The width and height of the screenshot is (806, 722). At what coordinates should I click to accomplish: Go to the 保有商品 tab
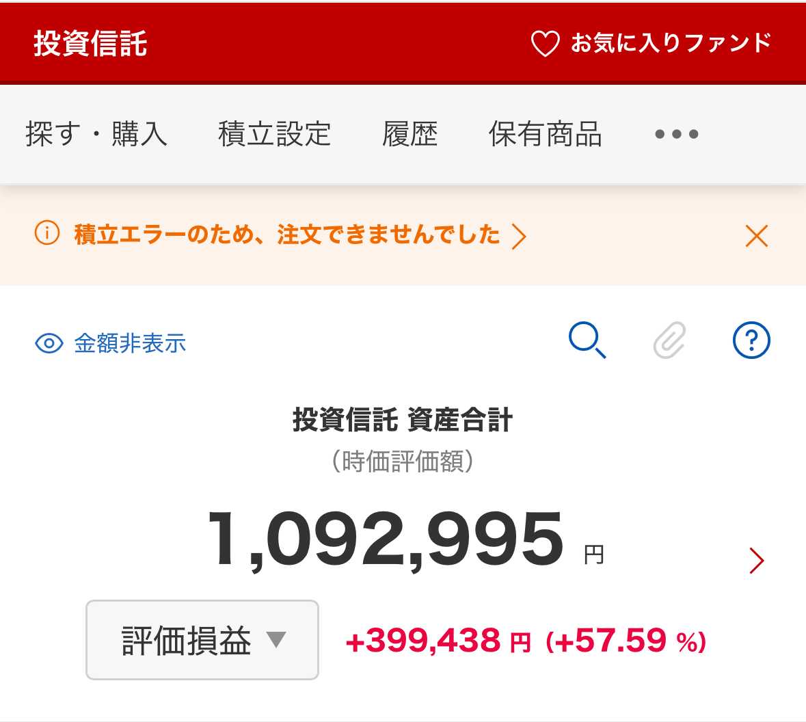(545, 134)
